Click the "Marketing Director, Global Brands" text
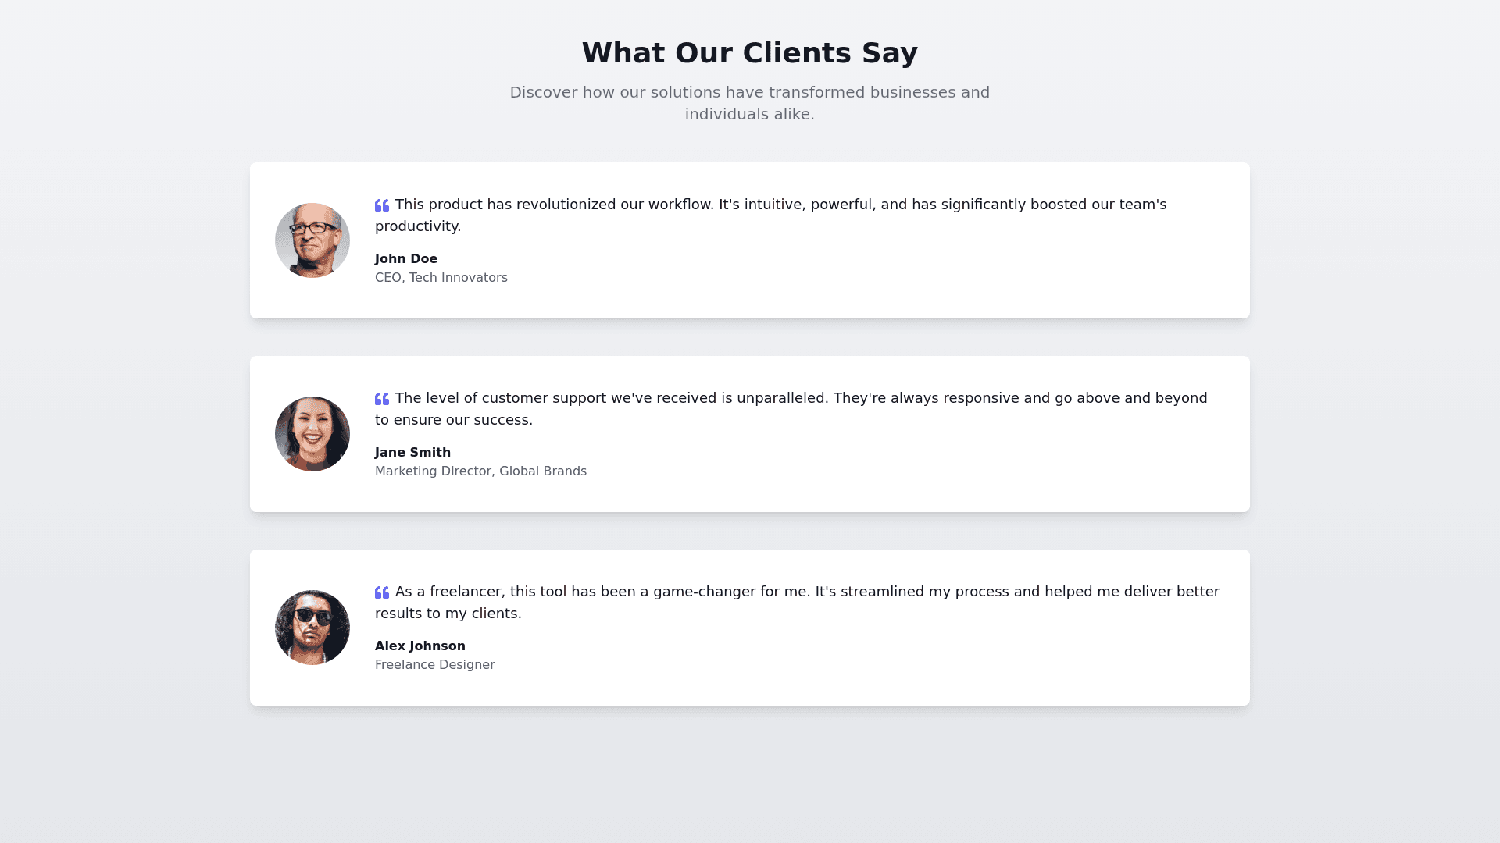 click(x=480, y=471)
